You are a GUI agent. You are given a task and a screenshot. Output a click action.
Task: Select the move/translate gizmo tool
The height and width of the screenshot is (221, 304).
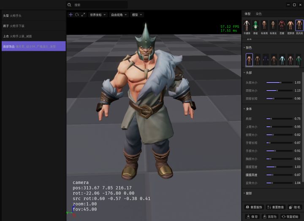[x=71, y=15]
